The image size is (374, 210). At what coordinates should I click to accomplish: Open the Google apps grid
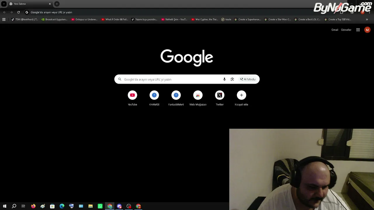358,30
